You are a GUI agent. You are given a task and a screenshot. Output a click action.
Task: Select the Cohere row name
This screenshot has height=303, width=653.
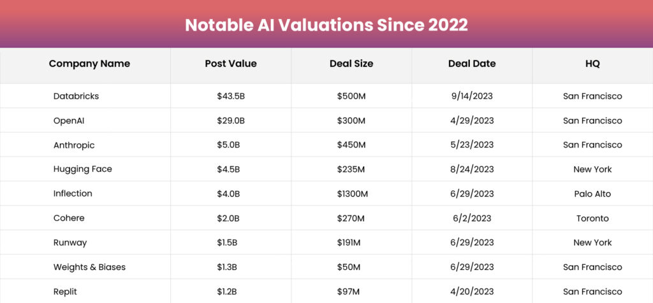pyautogui.click(x=69, y=218)
